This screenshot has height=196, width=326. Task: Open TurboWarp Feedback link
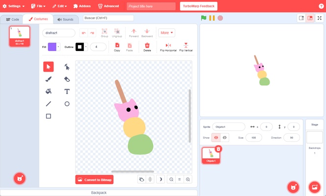pos(199,6)
